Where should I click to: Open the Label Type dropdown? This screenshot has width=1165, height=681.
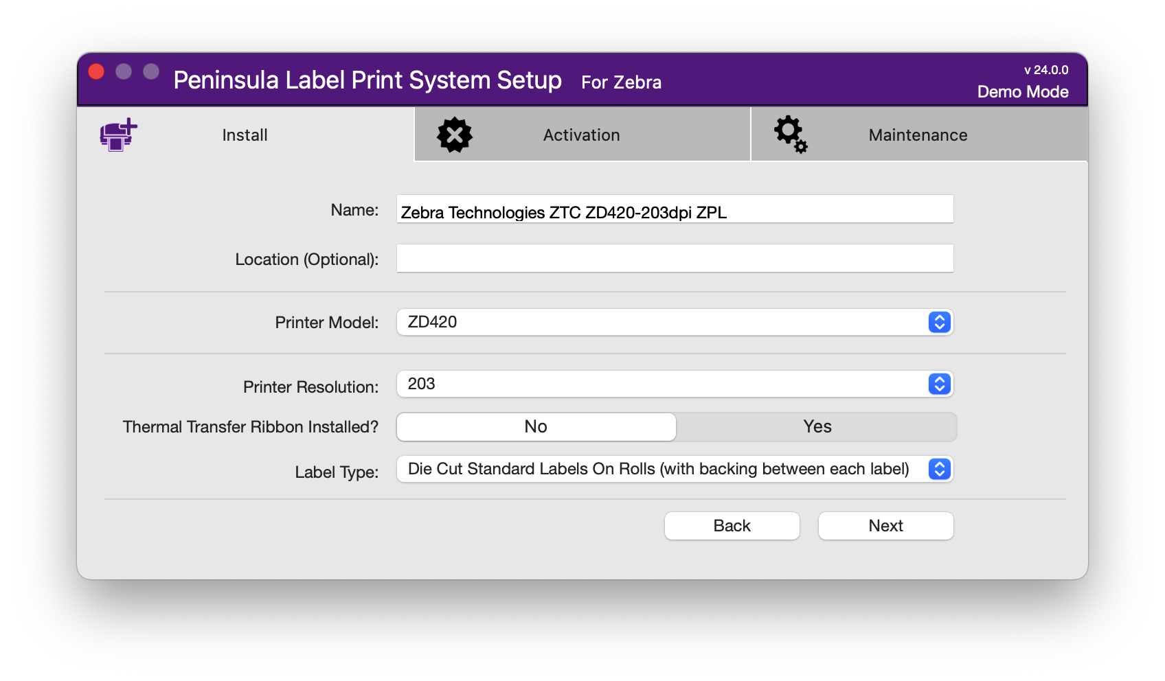[675, 469]
